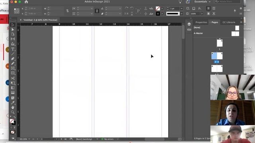Select the A-Master row
This screenshot has height=143, width=255.
[x=217, y=33]
